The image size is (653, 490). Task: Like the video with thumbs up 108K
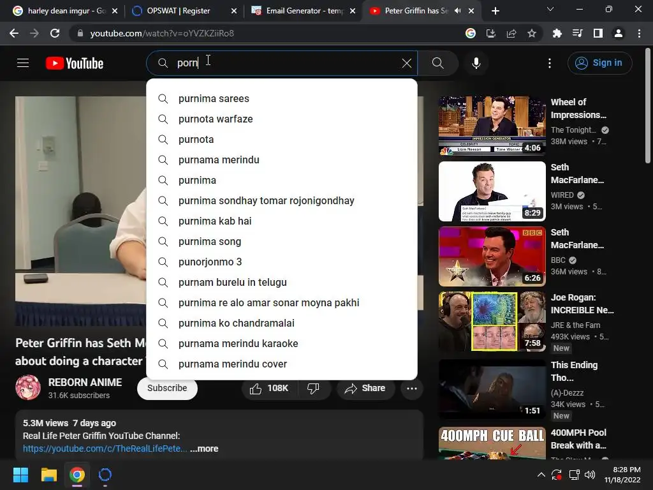268,389
